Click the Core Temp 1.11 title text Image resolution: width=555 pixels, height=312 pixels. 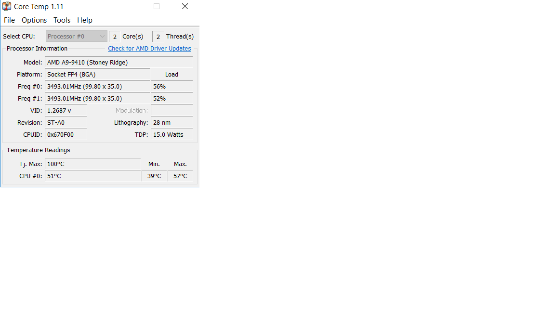39,6
